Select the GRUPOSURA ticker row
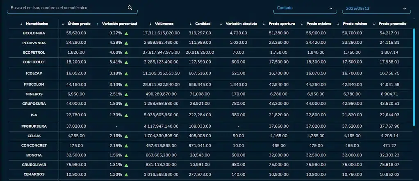 tap(211, 104)
